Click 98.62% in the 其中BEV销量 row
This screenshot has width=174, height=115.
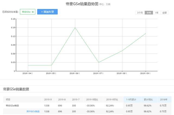click(x=148, y=111)
